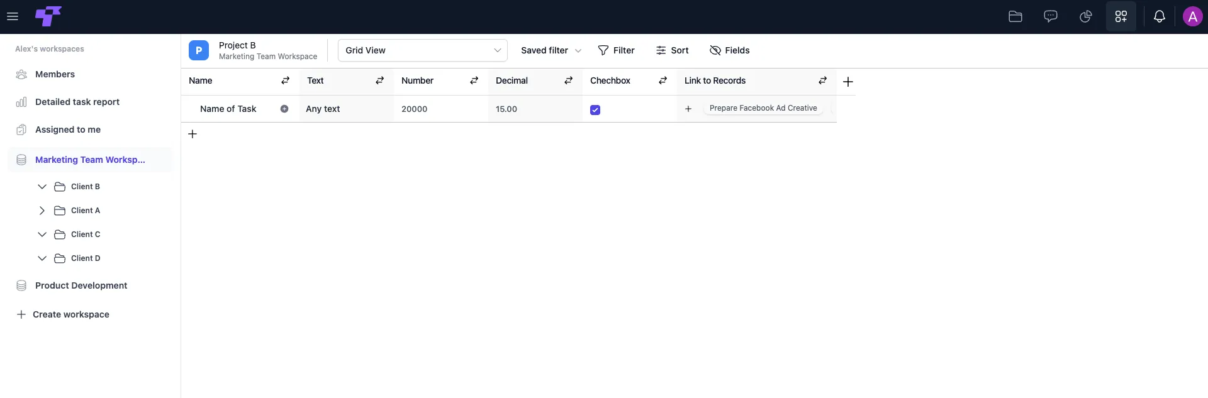Click Alex's workspaces heading

tap(50, 49)
